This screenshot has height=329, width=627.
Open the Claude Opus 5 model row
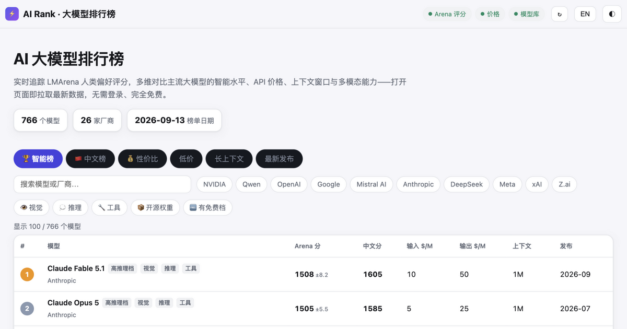coord(313,309)
